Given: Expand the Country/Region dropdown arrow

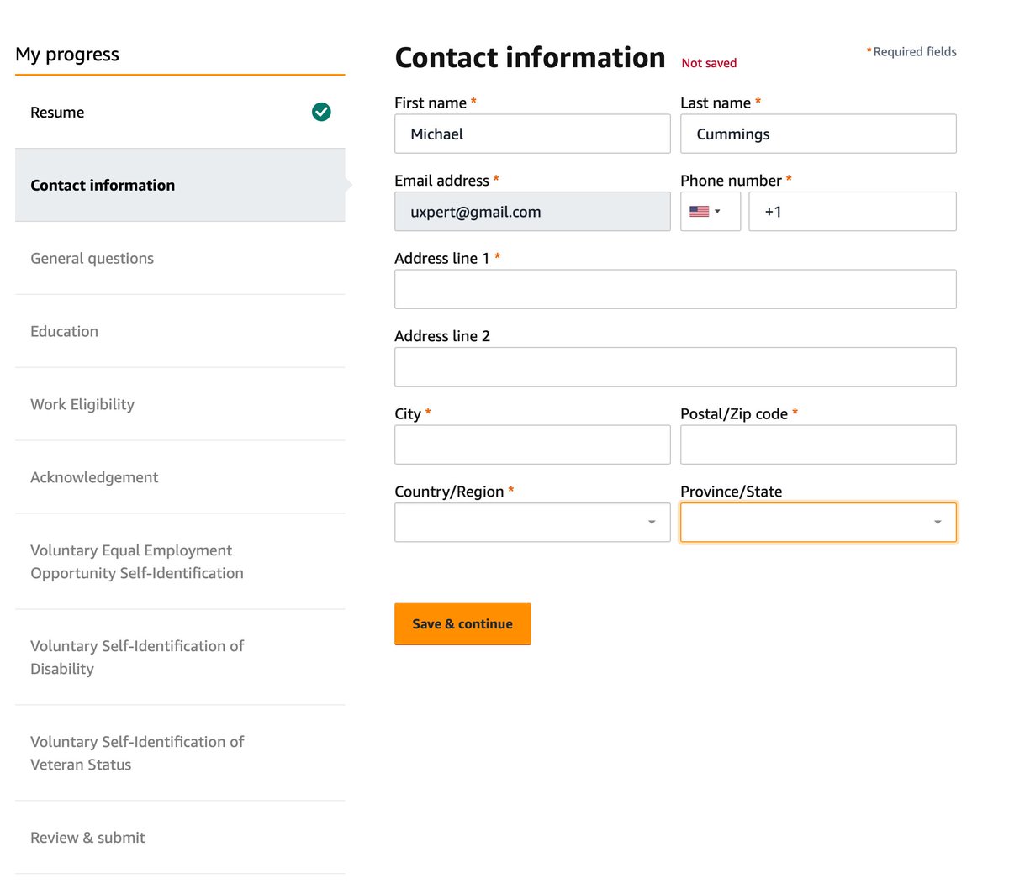Looking at the screenshot, I should pyautogui.click(x=652, y=523).
